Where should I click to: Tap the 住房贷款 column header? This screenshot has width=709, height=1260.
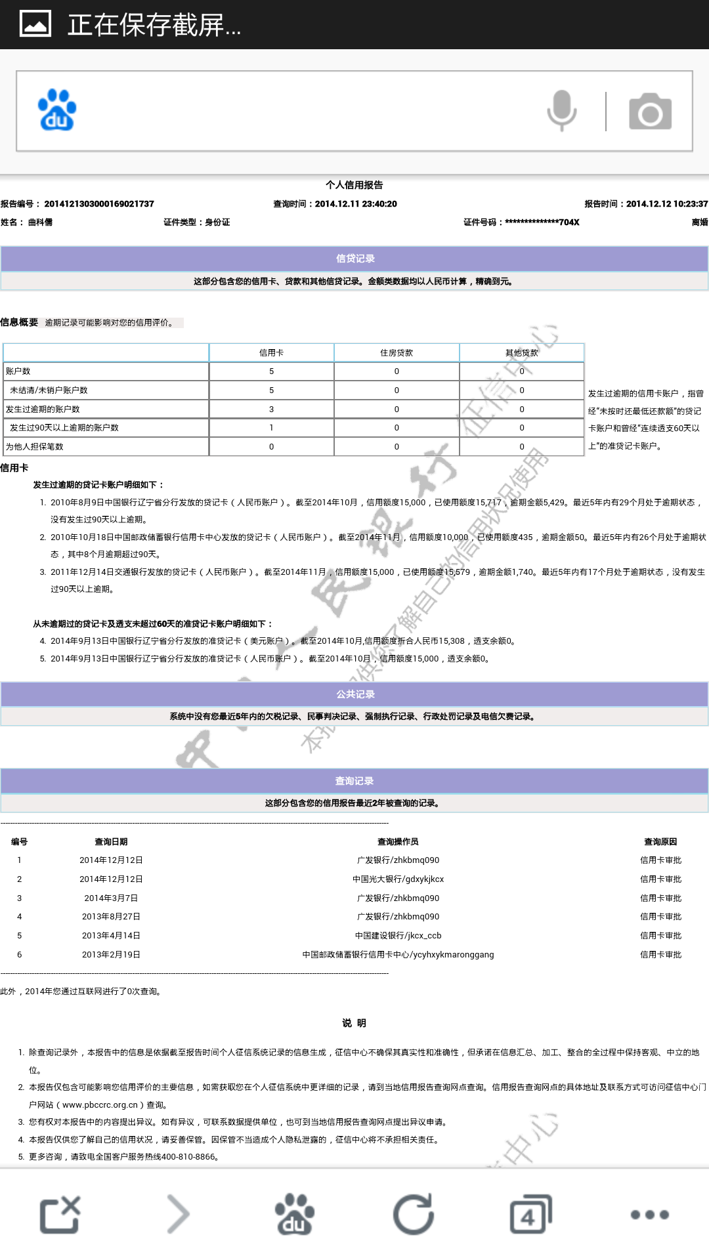(397, 353)
